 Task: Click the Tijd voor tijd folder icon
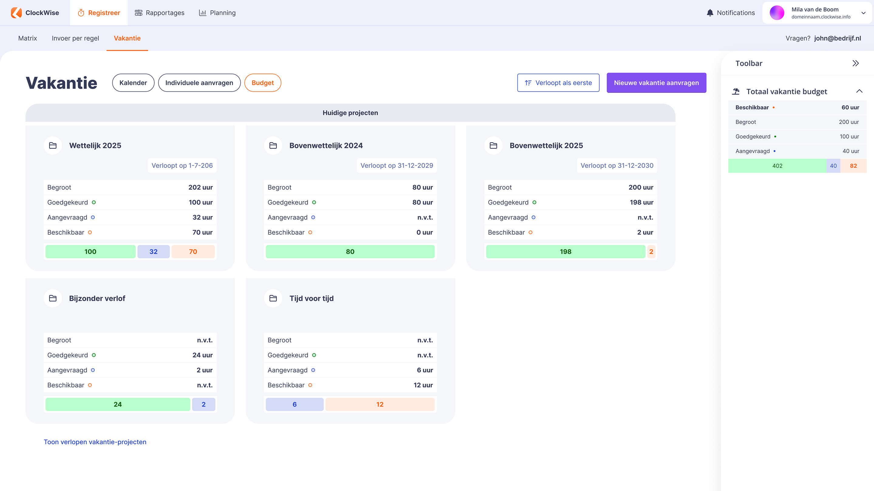[273, 298]
